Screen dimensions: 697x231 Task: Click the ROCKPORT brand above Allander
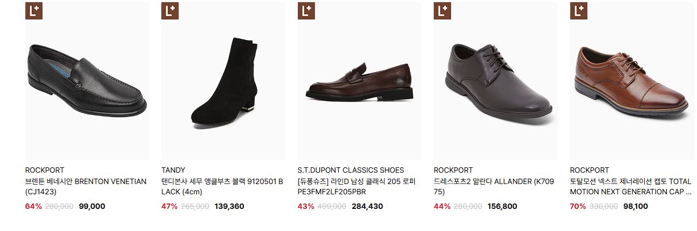coord(453,170)
